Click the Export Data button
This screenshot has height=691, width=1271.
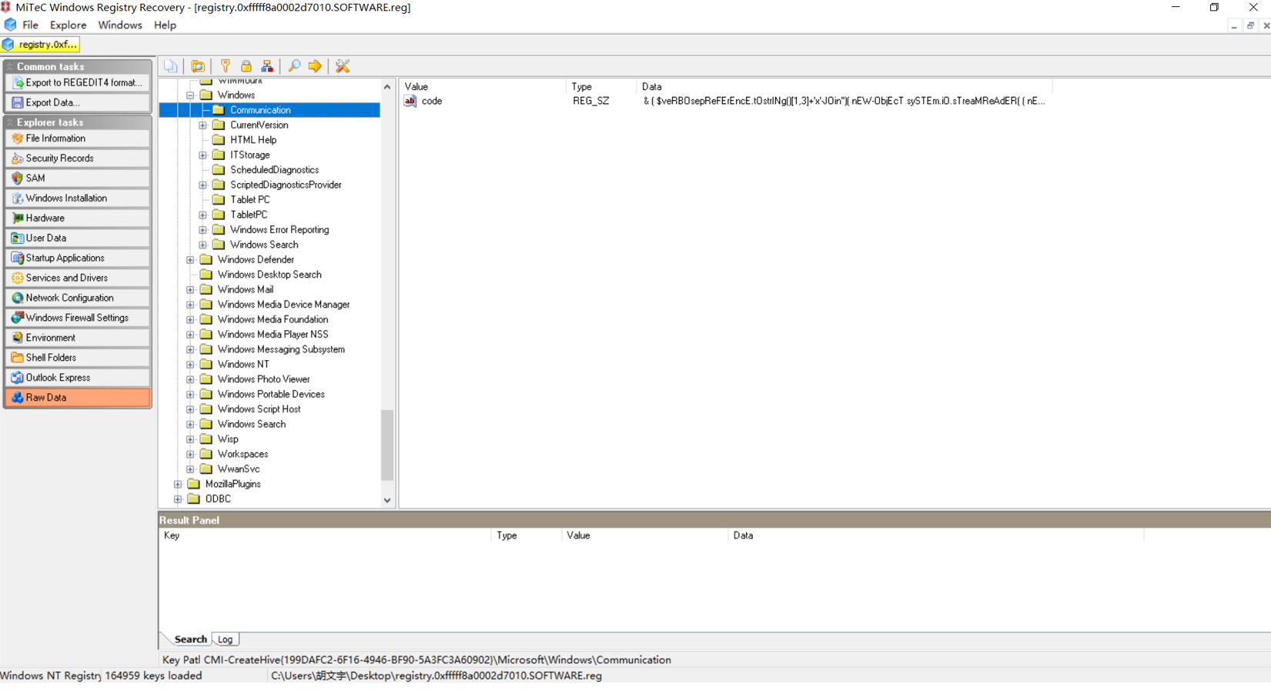77,102
